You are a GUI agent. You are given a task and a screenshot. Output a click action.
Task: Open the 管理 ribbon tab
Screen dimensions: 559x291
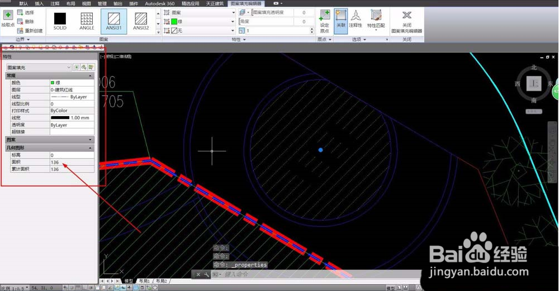tap(102, 3)
